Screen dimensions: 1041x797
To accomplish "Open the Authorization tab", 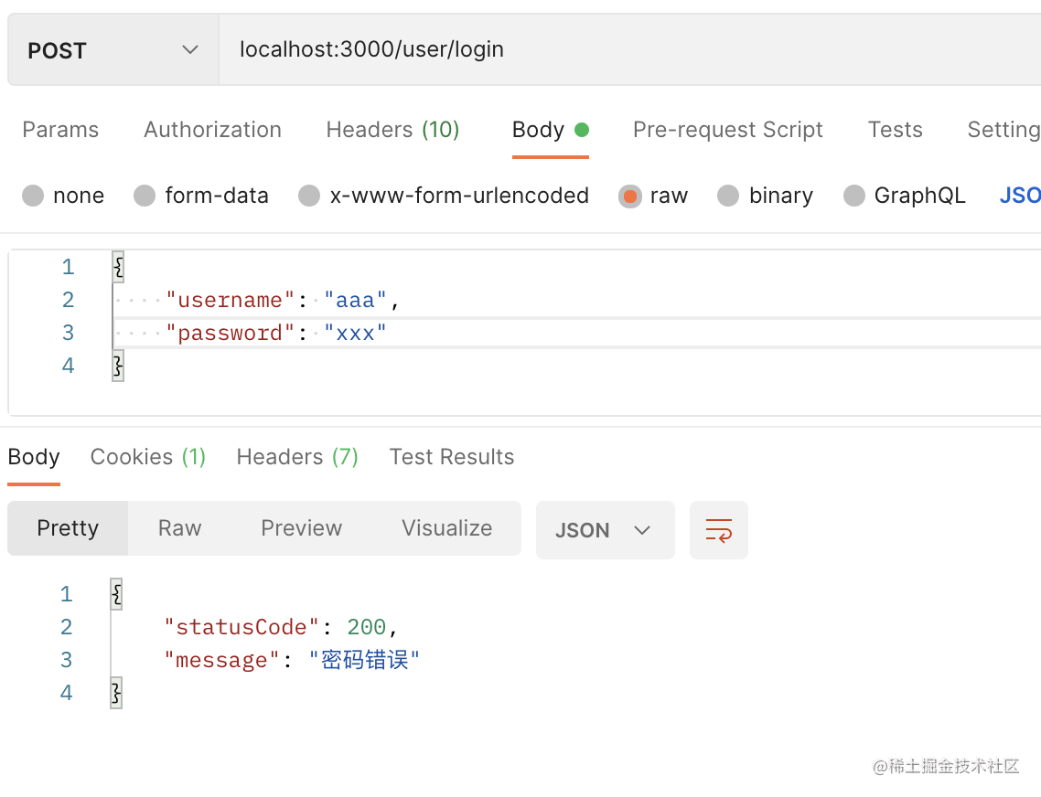I will [x=212, y=130].
